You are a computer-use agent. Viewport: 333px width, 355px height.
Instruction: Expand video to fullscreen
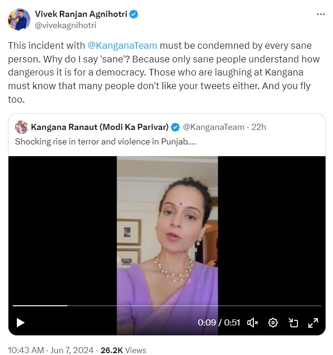313,323
